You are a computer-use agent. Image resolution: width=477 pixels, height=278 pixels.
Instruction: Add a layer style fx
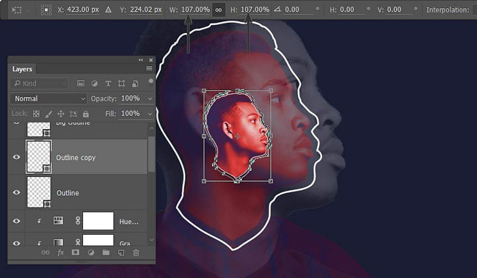(x=60, y=252)
